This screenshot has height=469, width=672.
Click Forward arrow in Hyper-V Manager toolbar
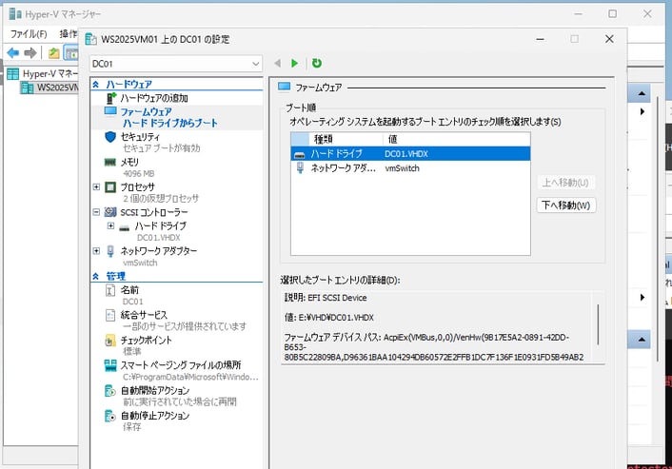[30, 53]
